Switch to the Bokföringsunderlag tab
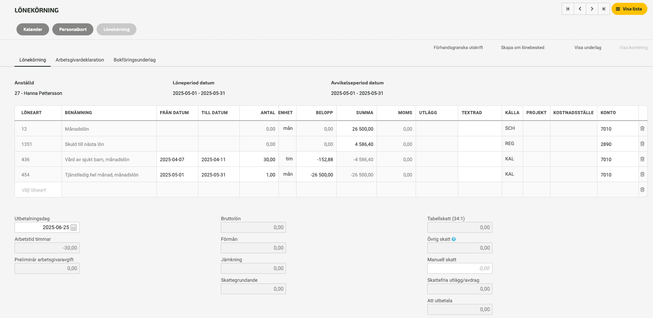 (x=134, y=60)
